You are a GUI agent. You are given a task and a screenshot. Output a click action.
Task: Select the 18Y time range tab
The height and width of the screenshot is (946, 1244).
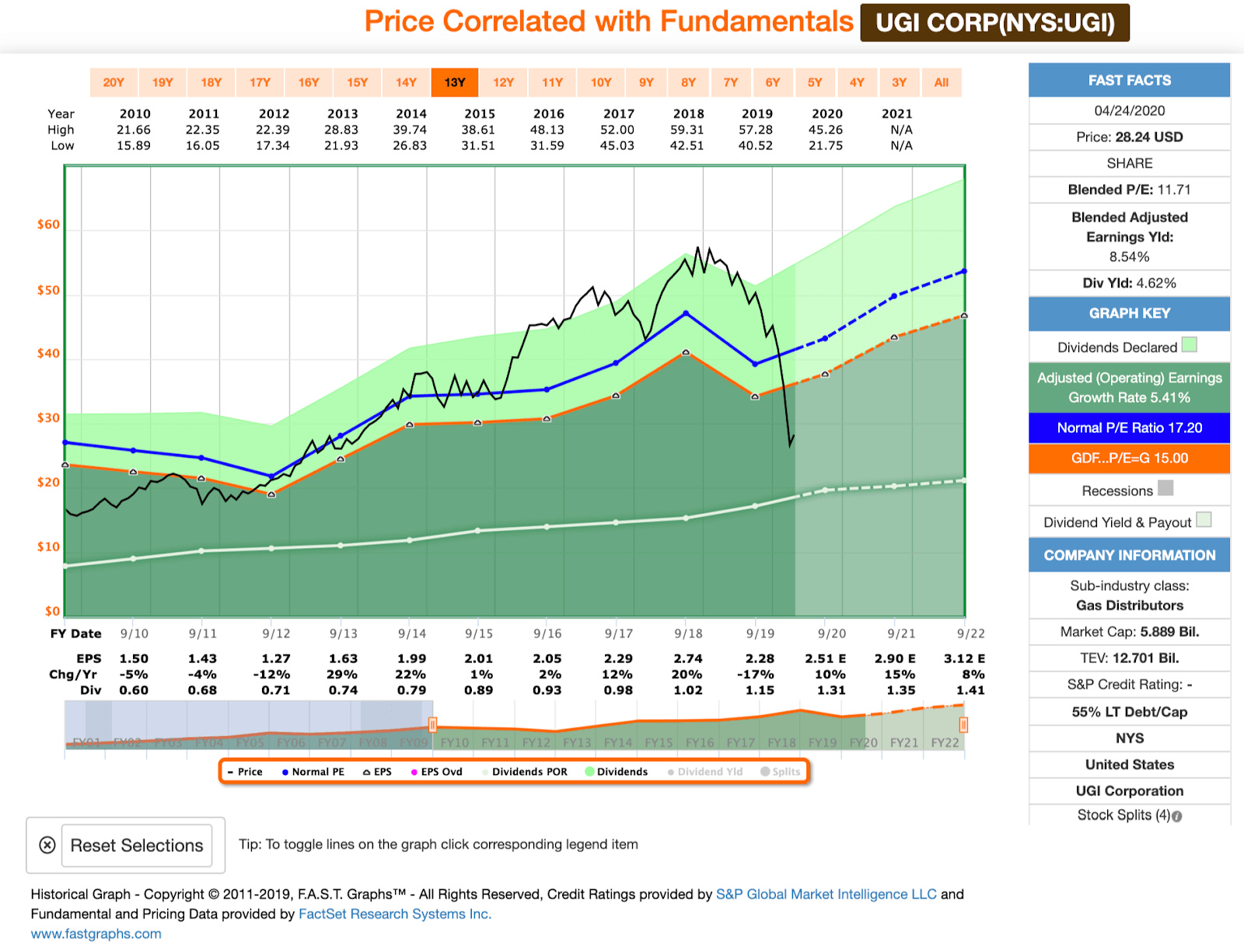point(211,82)
